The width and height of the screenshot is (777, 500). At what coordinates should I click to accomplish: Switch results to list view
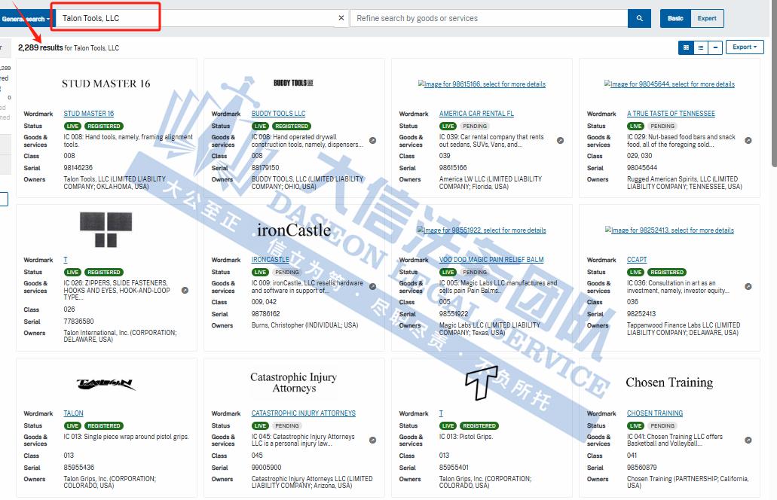[x=701, y=47]
